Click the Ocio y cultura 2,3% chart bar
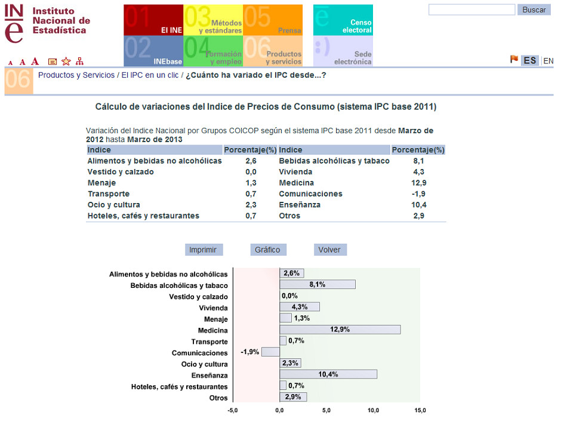This screenshot has height=424, width=561. pos(291,363)
